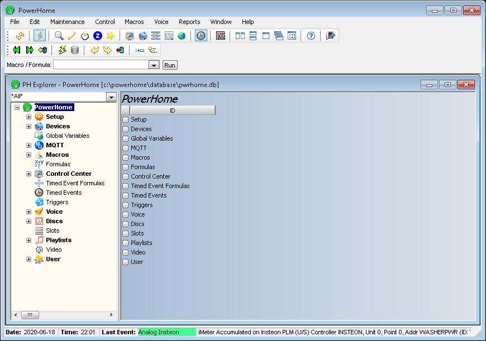The image size is (486, 341).
Task: Click the purple exit door icon
Action: point(330,36)
